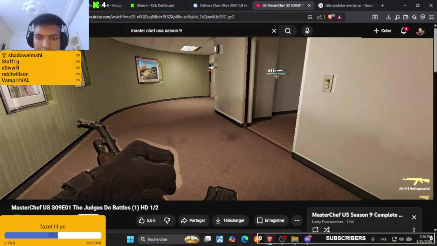Click the rebiiwillson leaderboard entry
The image size is (437, 246).
click(x=41, y=74)
